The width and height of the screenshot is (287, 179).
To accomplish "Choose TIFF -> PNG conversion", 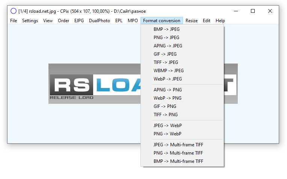I will click(182, 115).
